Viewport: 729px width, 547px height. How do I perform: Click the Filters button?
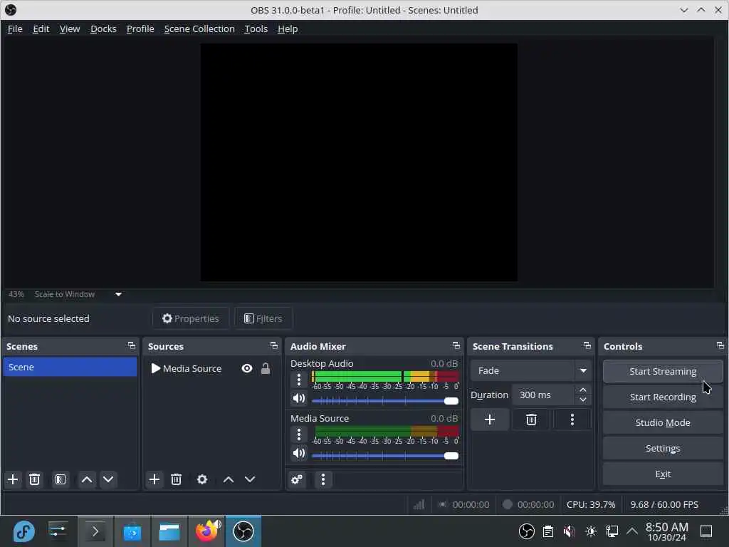(x=263, y=318)
